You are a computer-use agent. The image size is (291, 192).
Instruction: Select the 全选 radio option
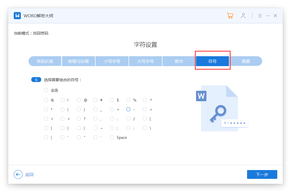46,90
